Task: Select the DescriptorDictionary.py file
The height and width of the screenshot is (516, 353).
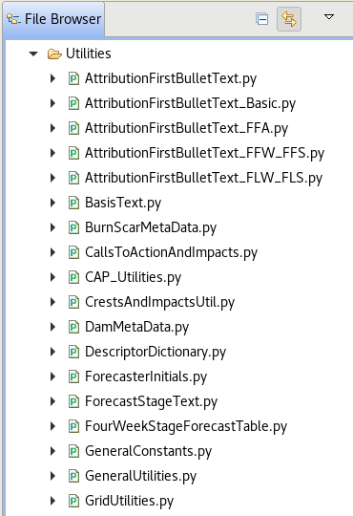Action: pos(156,352)
